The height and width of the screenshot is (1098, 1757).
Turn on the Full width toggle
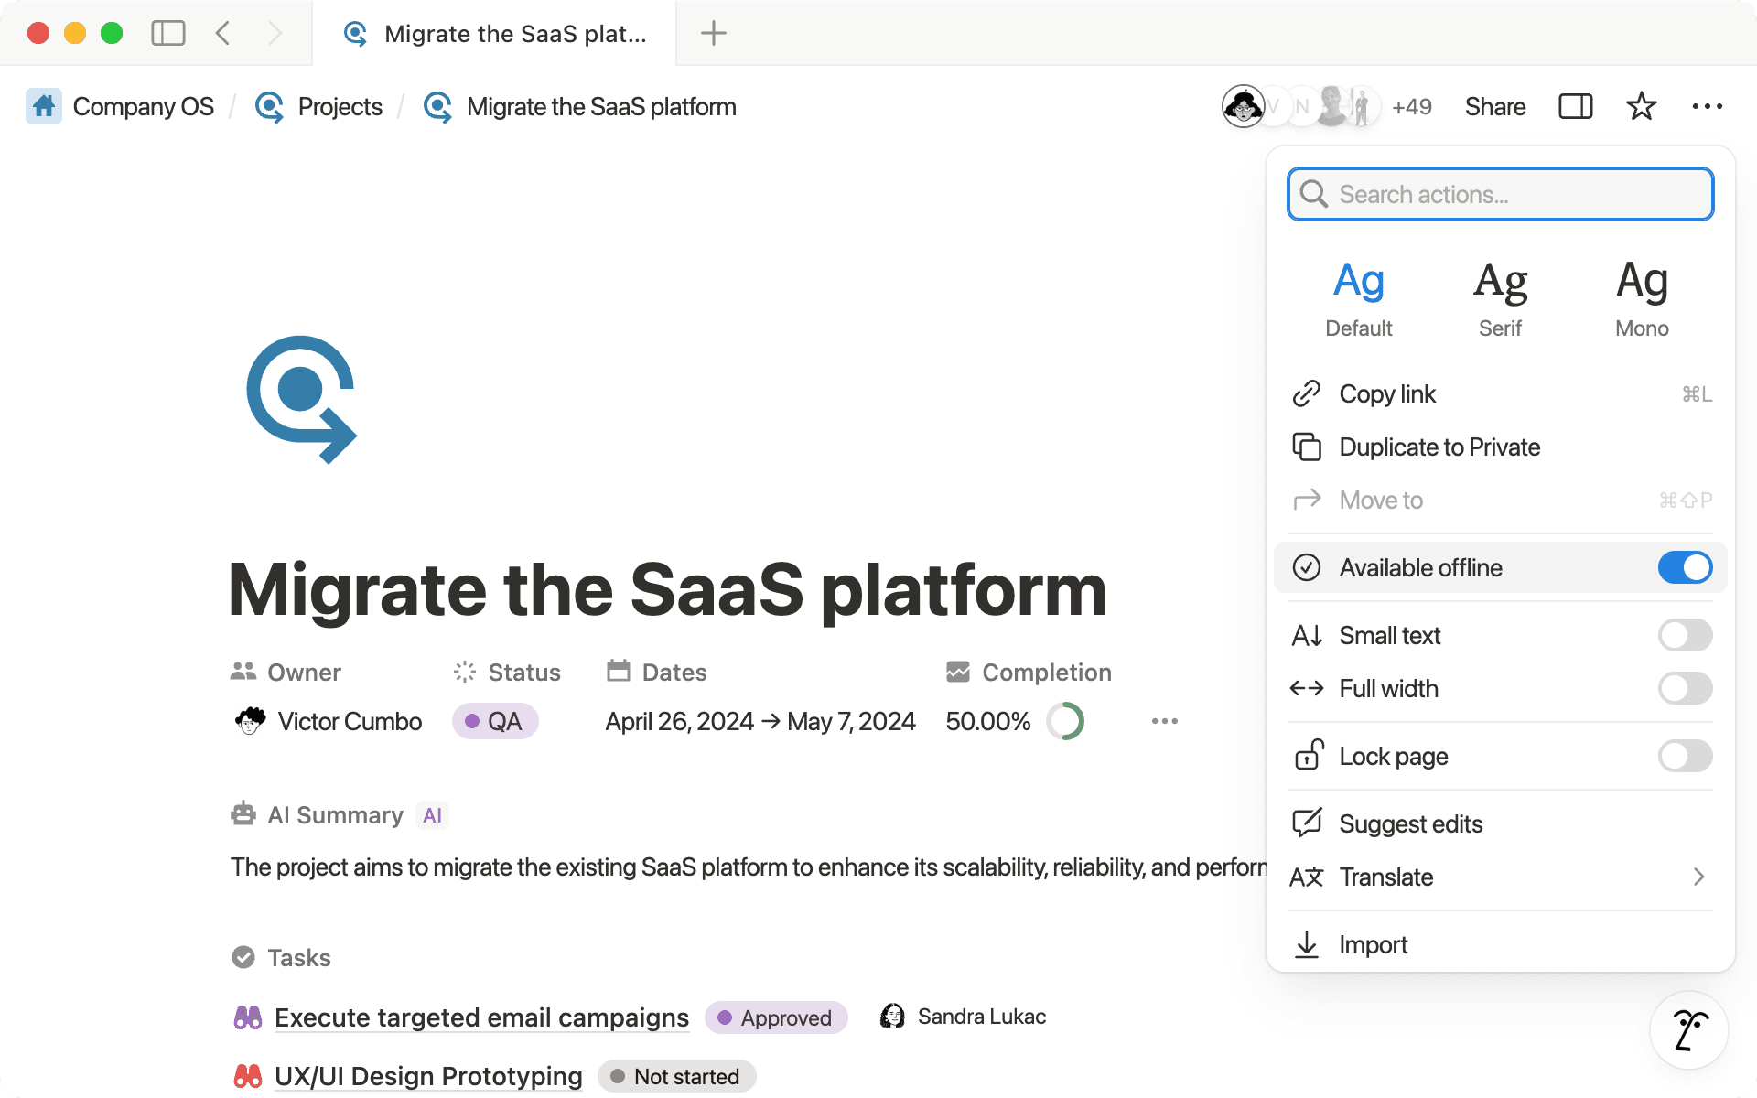pyautogui.click(x=1684, y=688)
